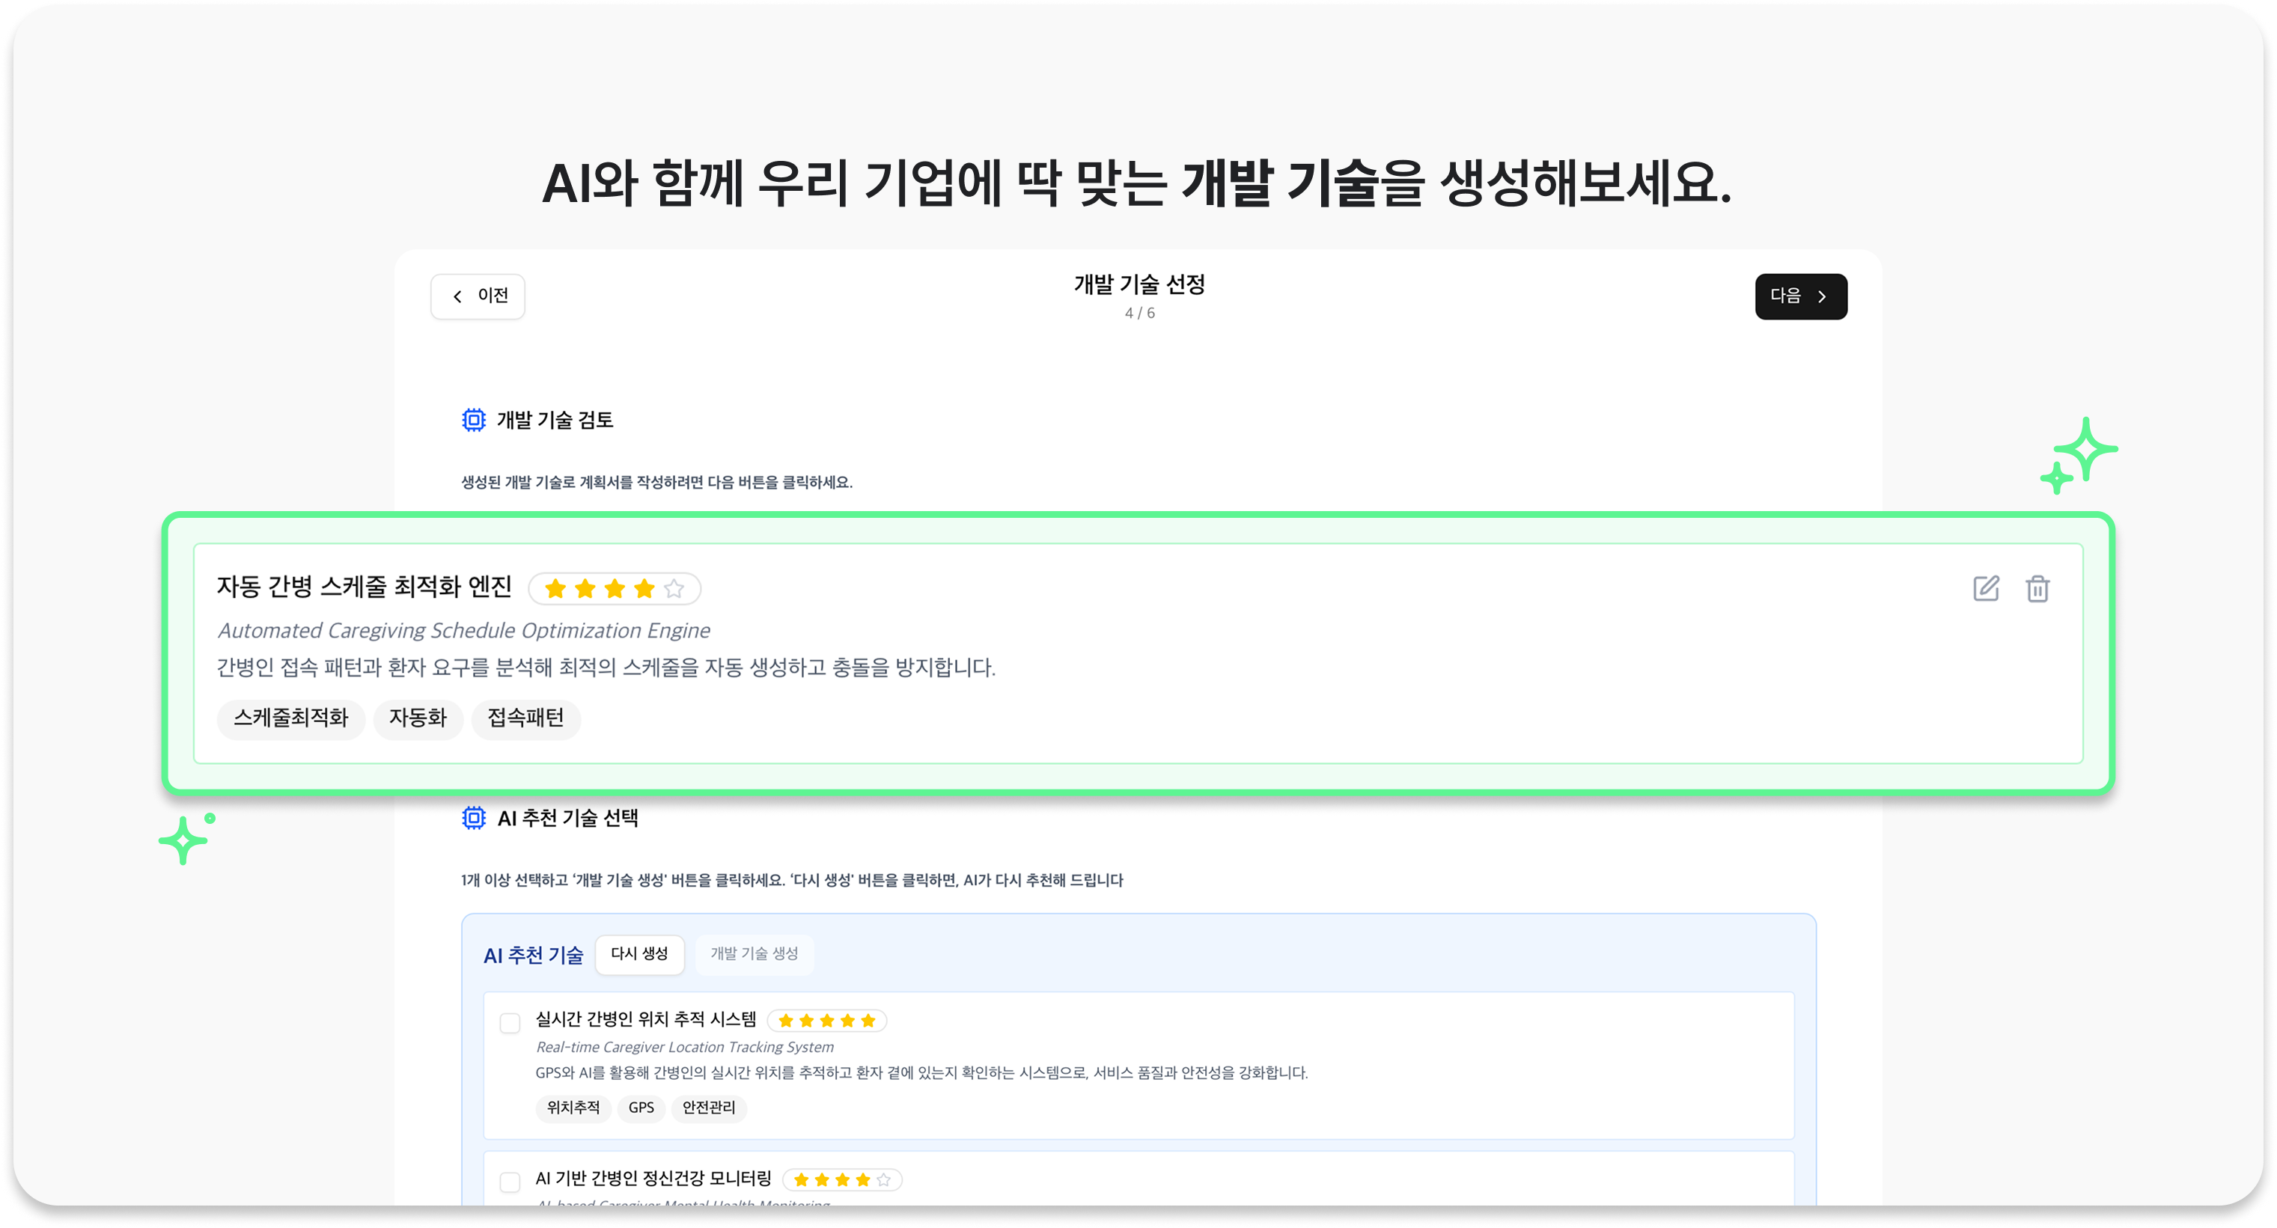This screenshot has height=1228, width=2277.
Task: Click the 개발 기술 생성 button
Action: 754,954
